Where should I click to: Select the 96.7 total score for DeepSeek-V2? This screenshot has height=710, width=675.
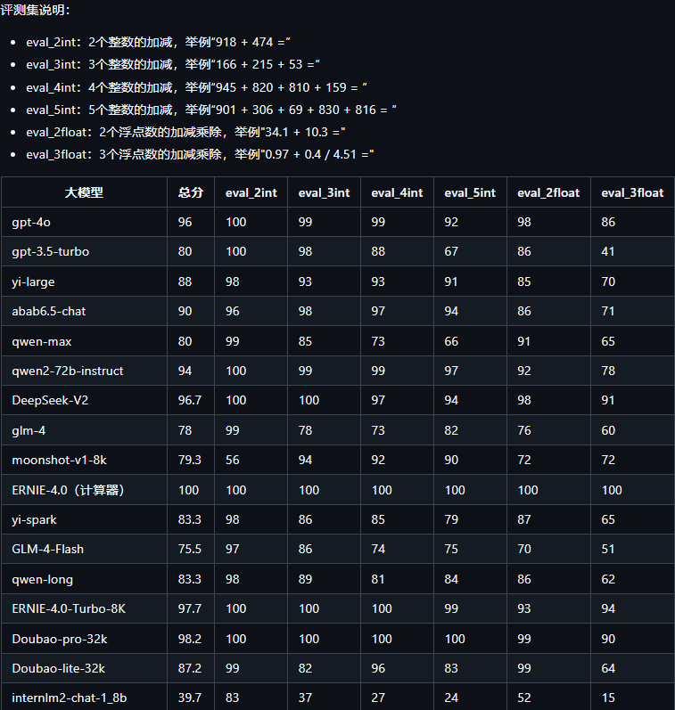pos(190,401)
